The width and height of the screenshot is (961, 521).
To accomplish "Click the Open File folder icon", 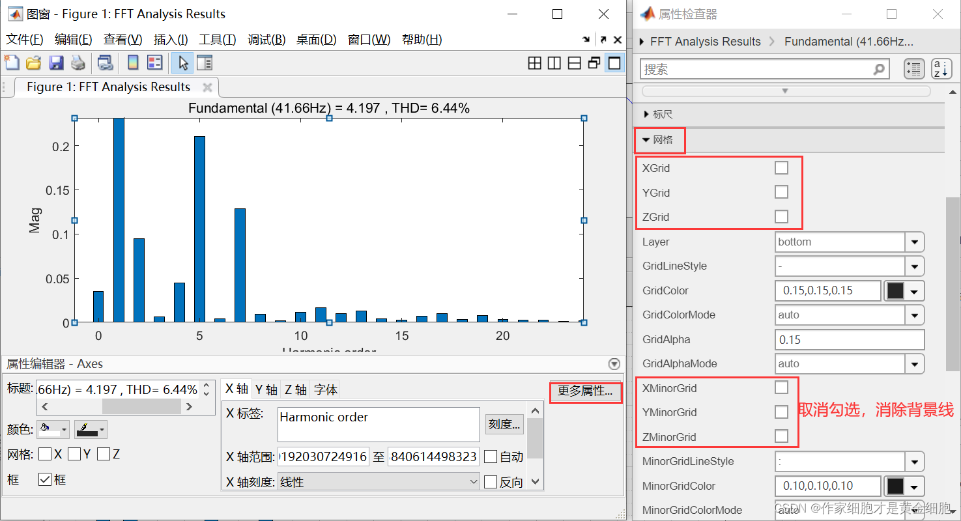I will (x=33, y=63).
